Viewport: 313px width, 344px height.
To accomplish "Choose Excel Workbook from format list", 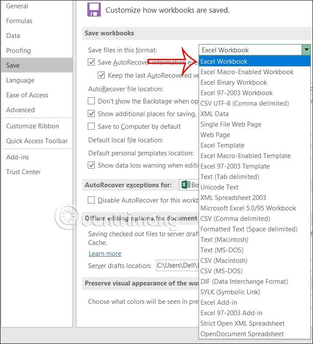I will (255, 62).
